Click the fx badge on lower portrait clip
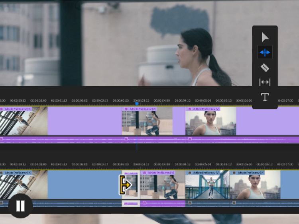The width and height of the screenshot is (299, 224). click(x=234, y=173)
